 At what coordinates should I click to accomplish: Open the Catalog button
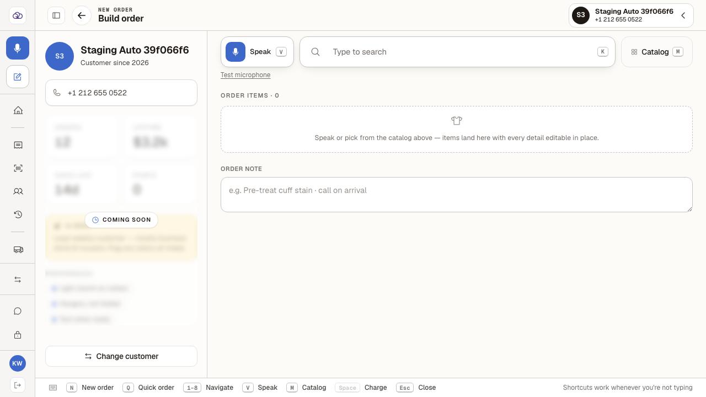click(x=657, y=52)
